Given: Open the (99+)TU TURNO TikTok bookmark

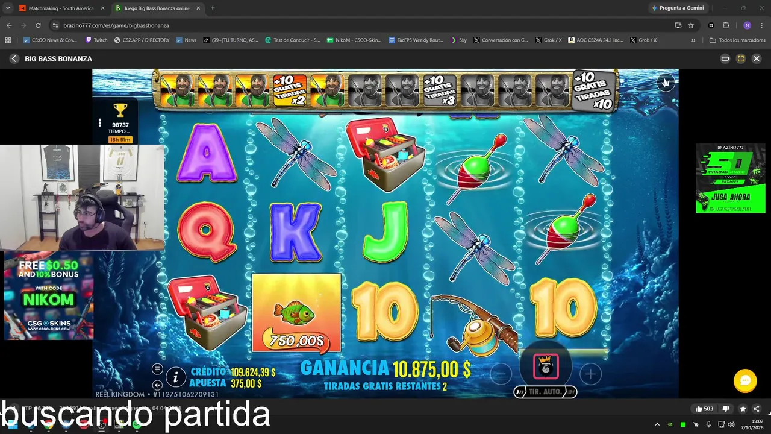Looking at the screenshot, I should pyautogui.click(x=231, y=40).
